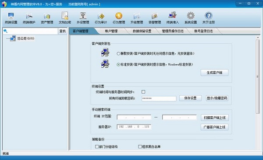
Task: Click 广播客户端上线 button
Action: coord(214,127)
